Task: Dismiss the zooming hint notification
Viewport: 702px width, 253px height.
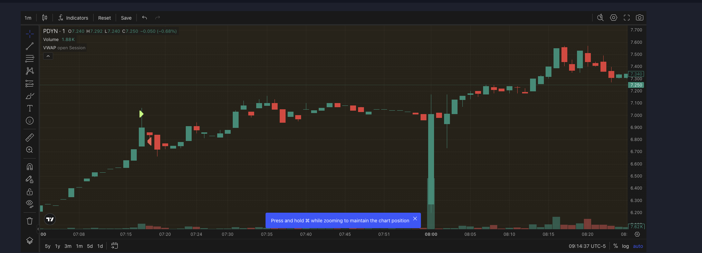Action: [415, 219]
